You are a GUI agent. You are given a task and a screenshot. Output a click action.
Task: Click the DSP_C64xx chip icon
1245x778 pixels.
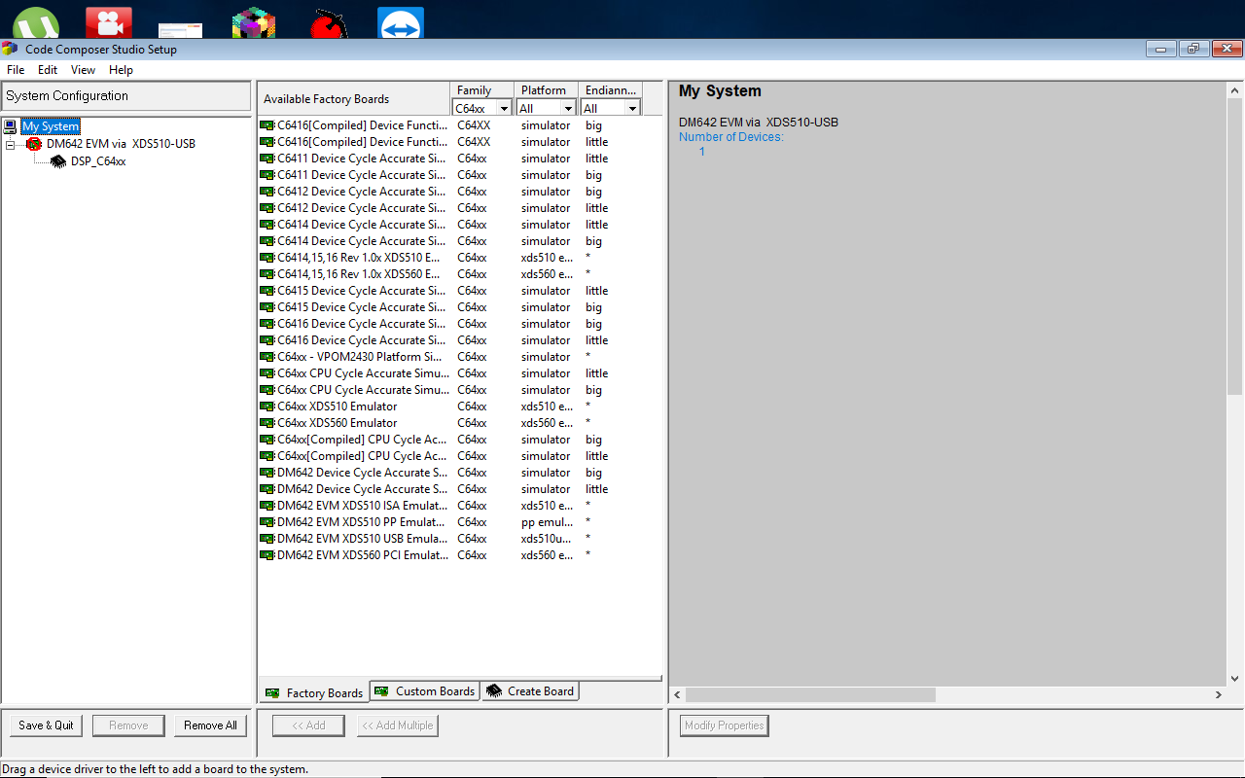(x=58, y=161)
